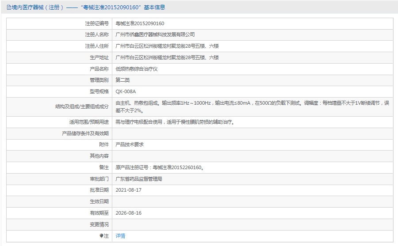Image resolution: width=398 pixels, height=246 pixels.
Task: Select registration number 粤械注准20152090160 in table
Action: 140,23
